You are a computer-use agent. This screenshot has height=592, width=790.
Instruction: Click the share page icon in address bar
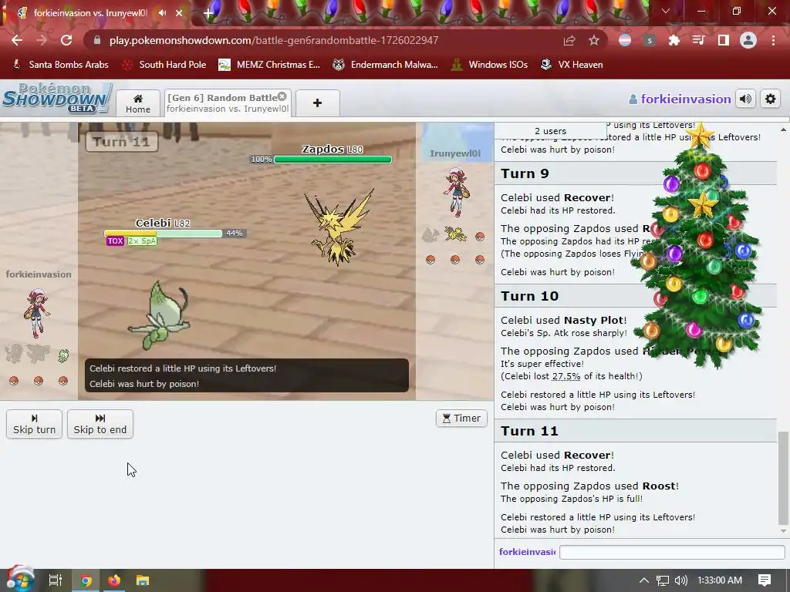point(569,40)
